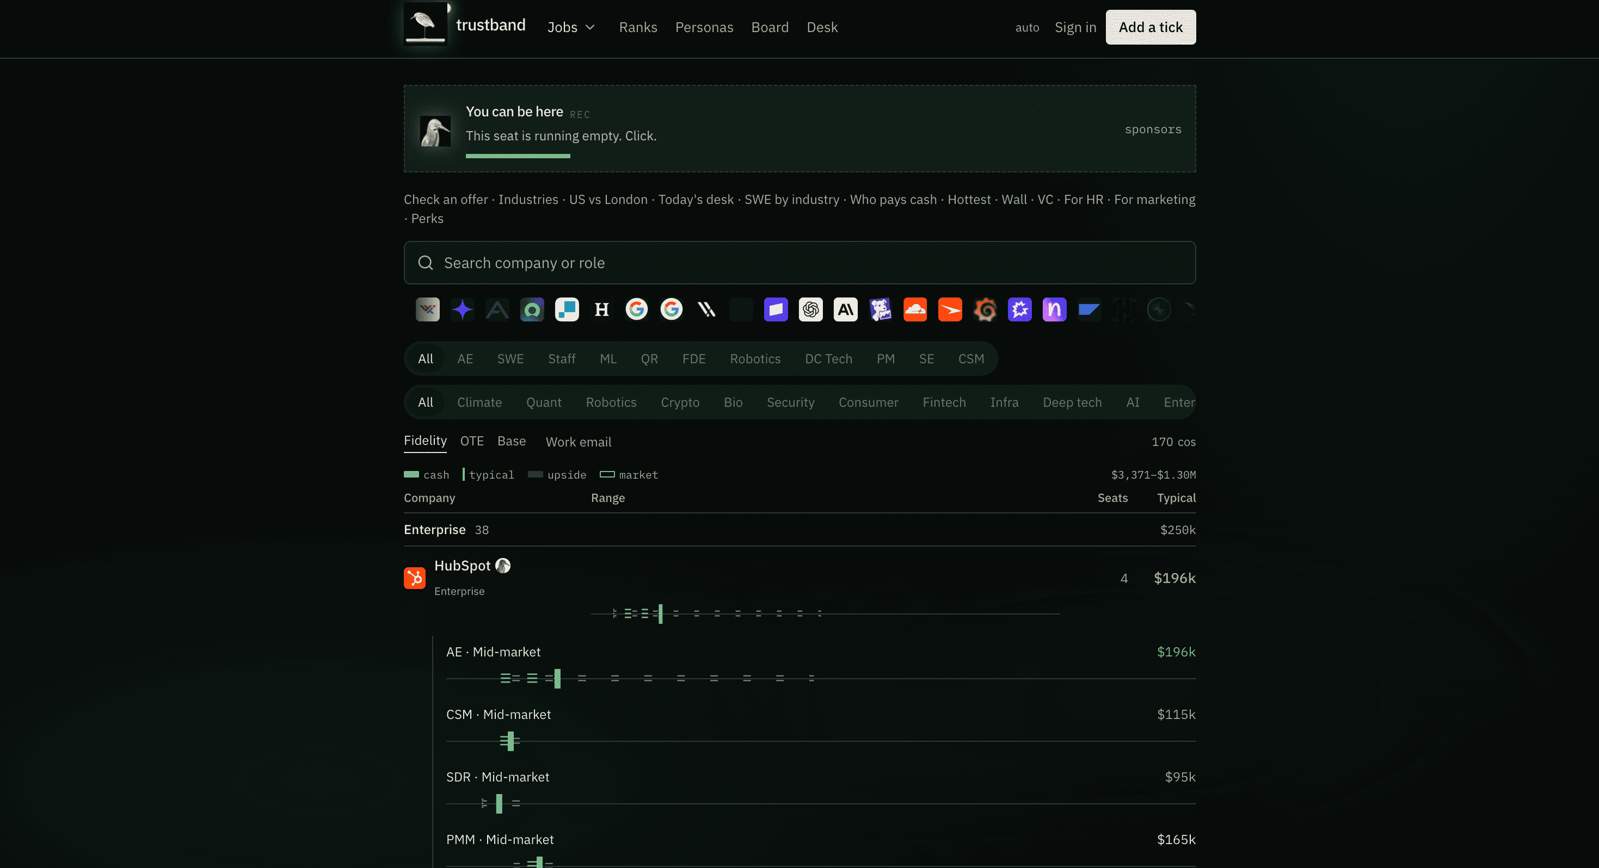Open the Anthropic company logo
Image resolution: width=1599 pixels, height=868 pixels.
click(845, 309)
